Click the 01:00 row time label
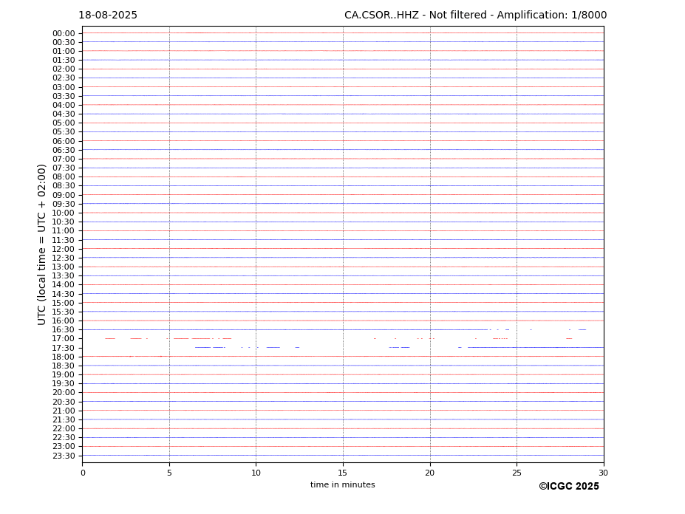The width and height of the screenshot is (685, 514). coord(64,52)
